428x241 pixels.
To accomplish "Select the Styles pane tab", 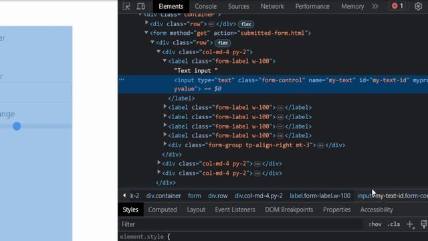I will (130, 210).
